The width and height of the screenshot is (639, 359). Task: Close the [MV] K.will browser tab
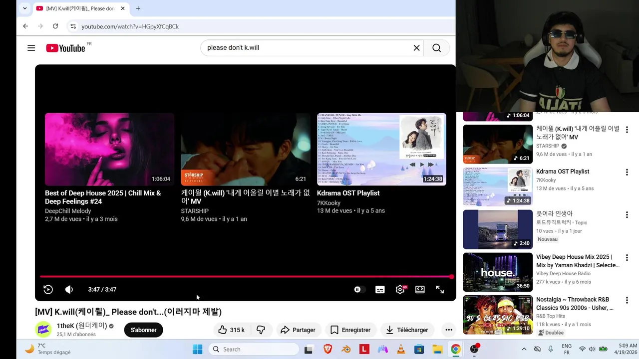[x=123, y=8]
